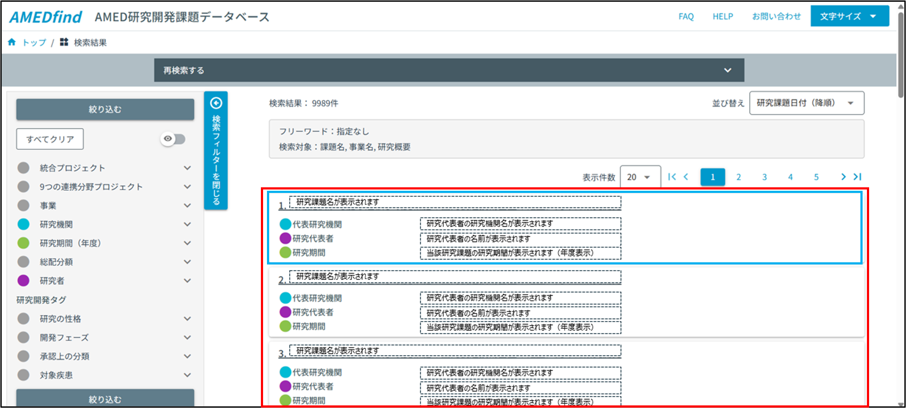Go to the previous results page arrow

[686, 177]
